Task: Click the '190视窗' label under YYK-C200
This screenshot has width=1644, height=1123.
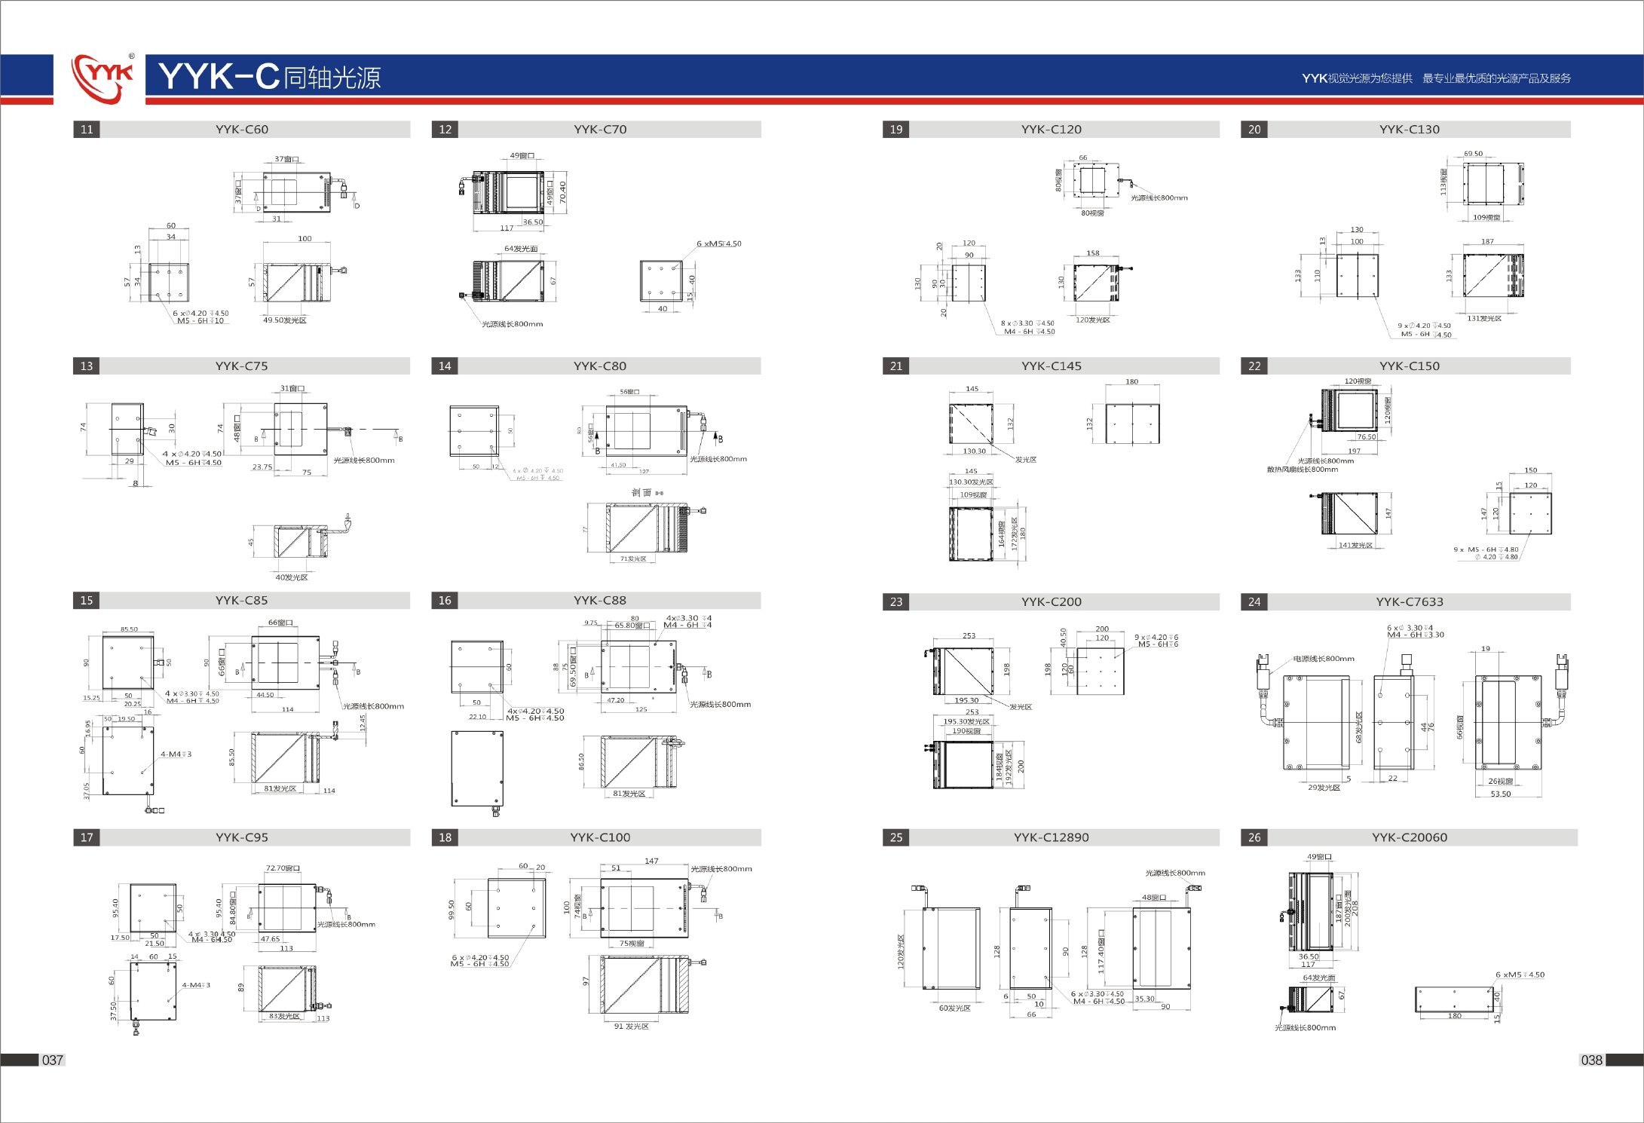Action: [x=966, y=731]
